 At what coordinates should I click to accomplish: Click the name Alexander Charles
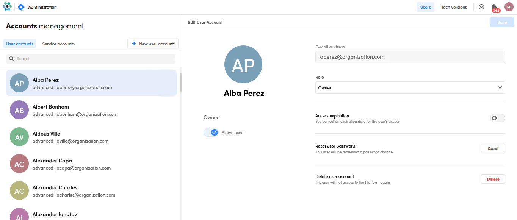[x=55, y=187]
